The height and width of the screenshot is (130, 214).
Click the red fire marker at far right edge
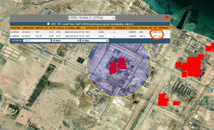(x=210, y=47)
